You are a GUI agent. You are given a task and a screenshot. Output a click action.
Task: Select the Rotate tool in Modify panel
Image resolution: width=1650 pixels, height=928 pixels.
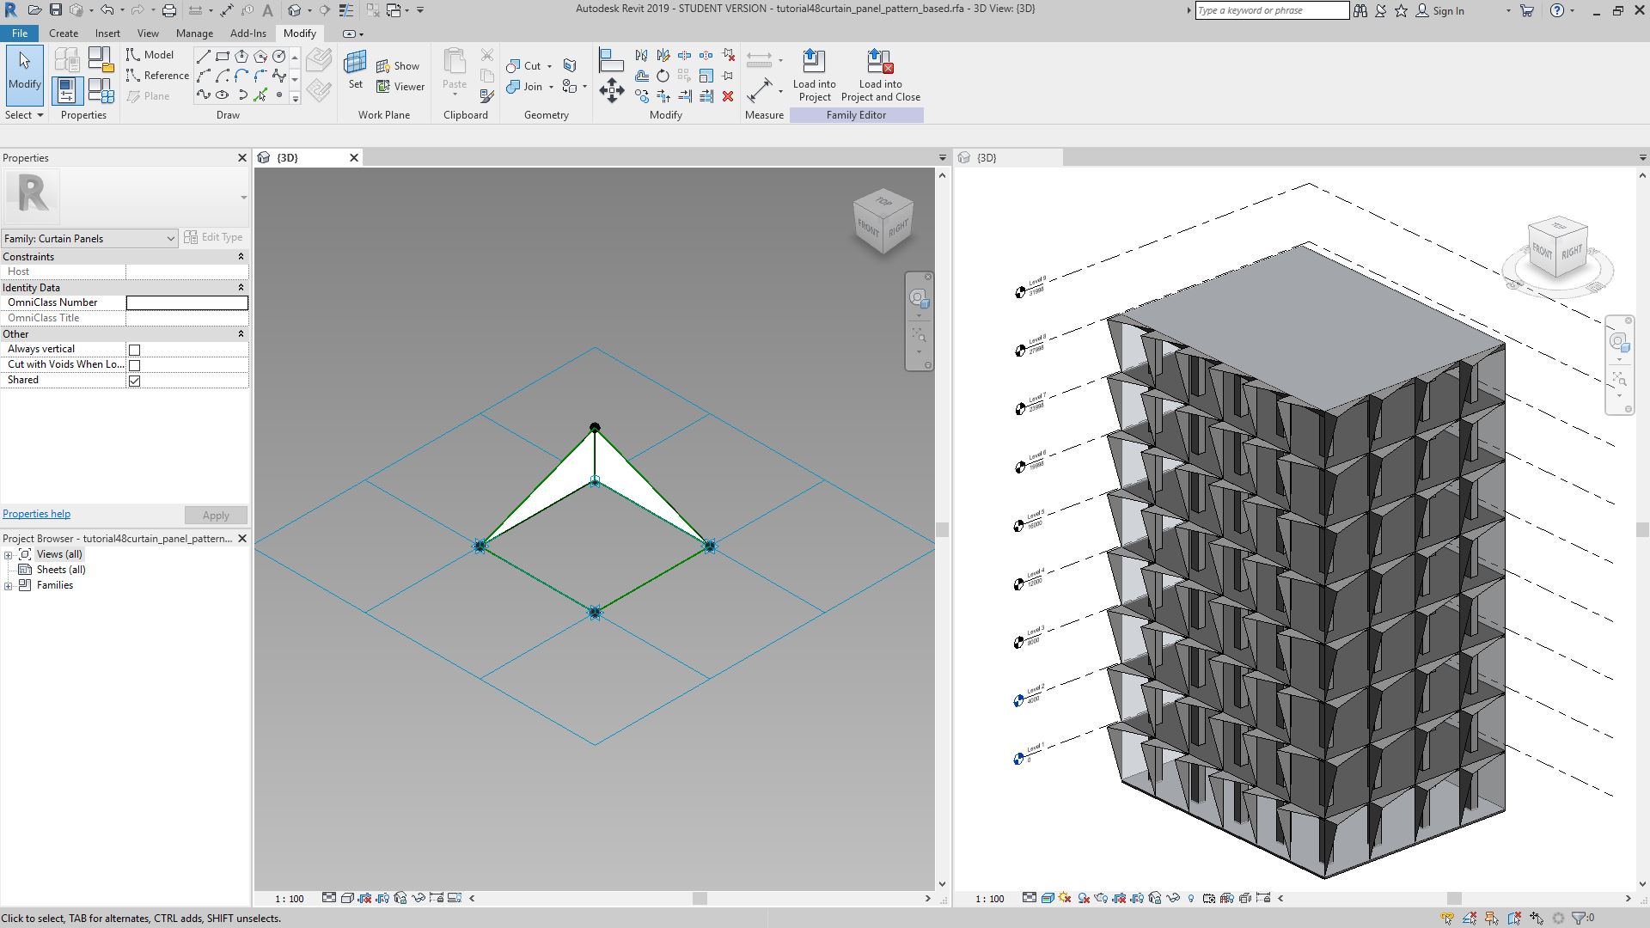point(663,76)
